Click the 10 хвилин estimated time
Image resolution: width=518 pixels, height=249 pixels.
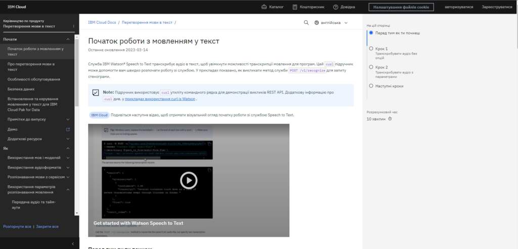tap(376, 119)
